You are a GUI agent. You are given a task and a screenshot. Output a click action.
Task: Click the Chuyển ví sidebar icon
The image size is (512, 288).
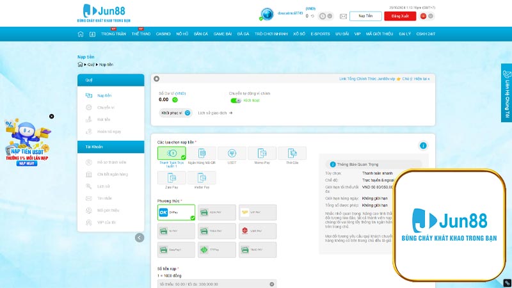[x=89, y=108]
